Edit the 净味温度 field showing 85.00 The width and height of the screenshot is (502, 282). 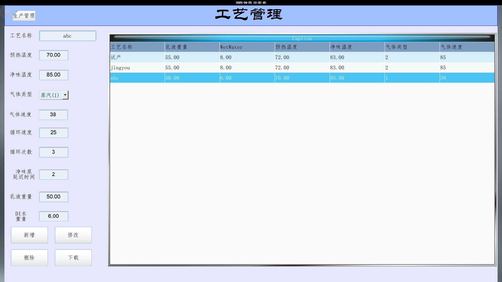tap(54, 75)
